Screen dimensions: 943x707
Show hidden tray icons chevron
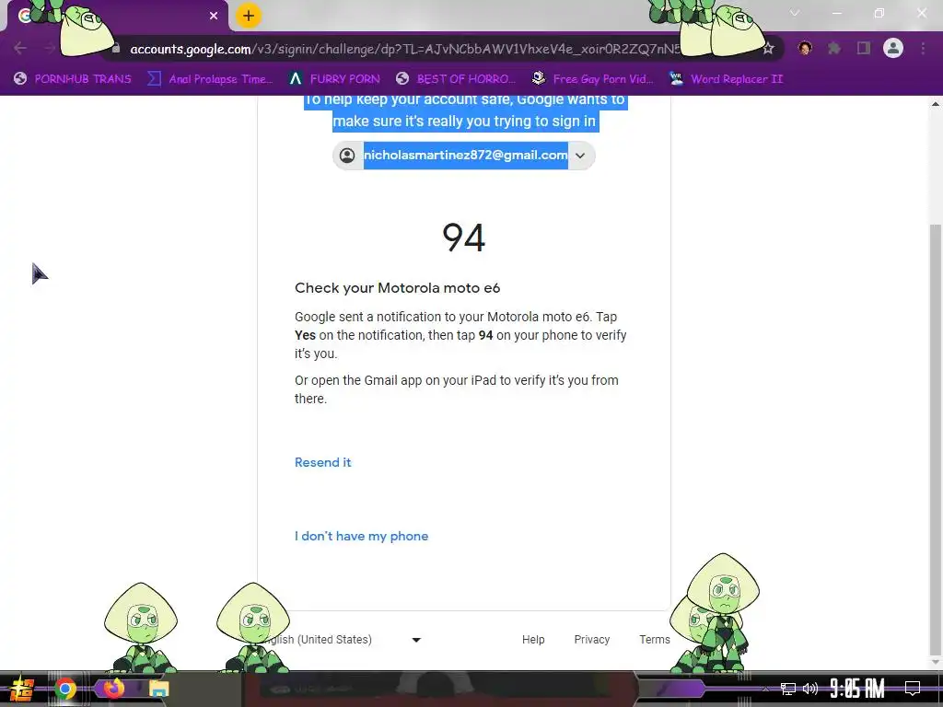pos(765,689)
